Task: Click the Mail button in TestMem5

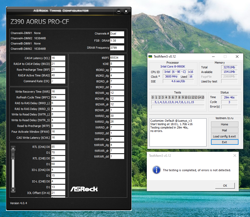Action: tap(225, 130)
